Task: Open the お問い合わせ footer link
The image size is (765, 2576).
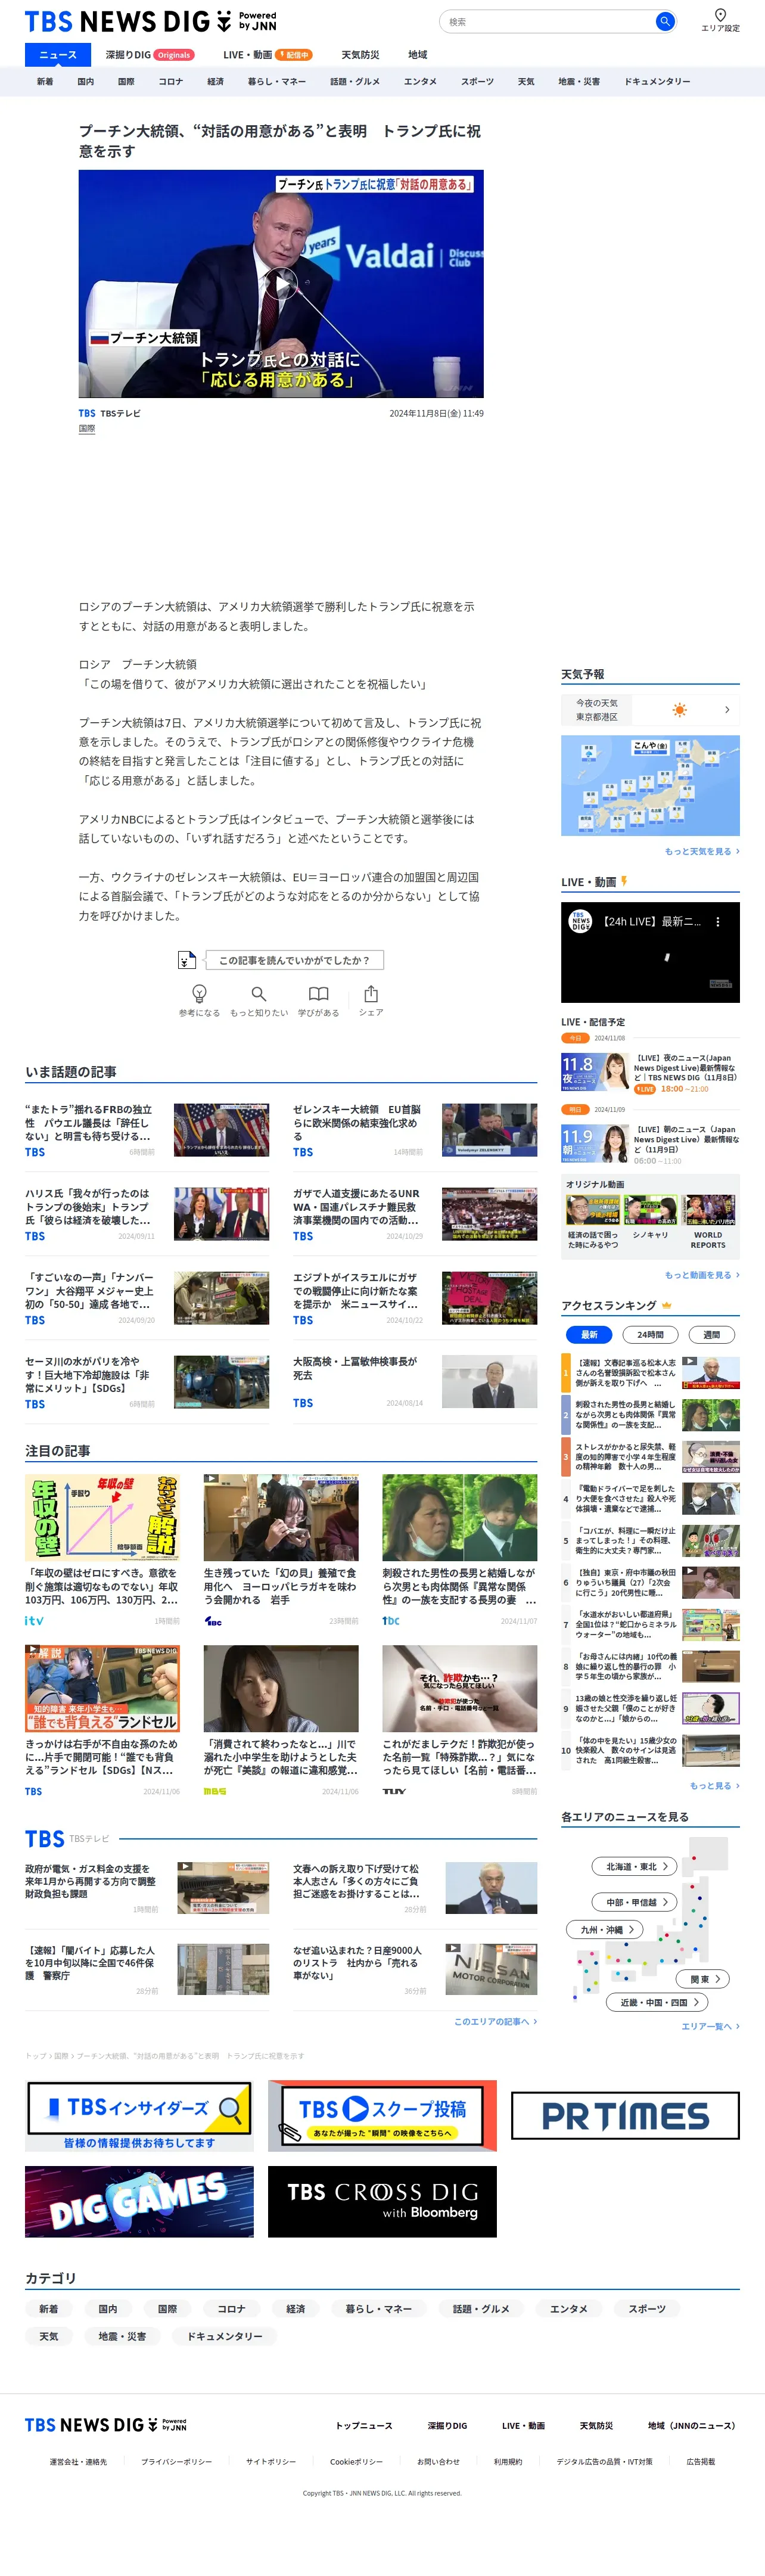Action: coord(438,2462)
